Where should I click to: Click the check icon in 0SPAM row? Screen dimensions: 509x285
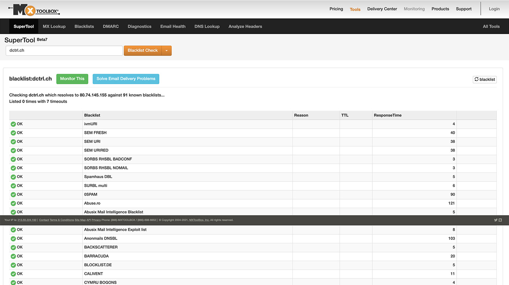[13, 195]
